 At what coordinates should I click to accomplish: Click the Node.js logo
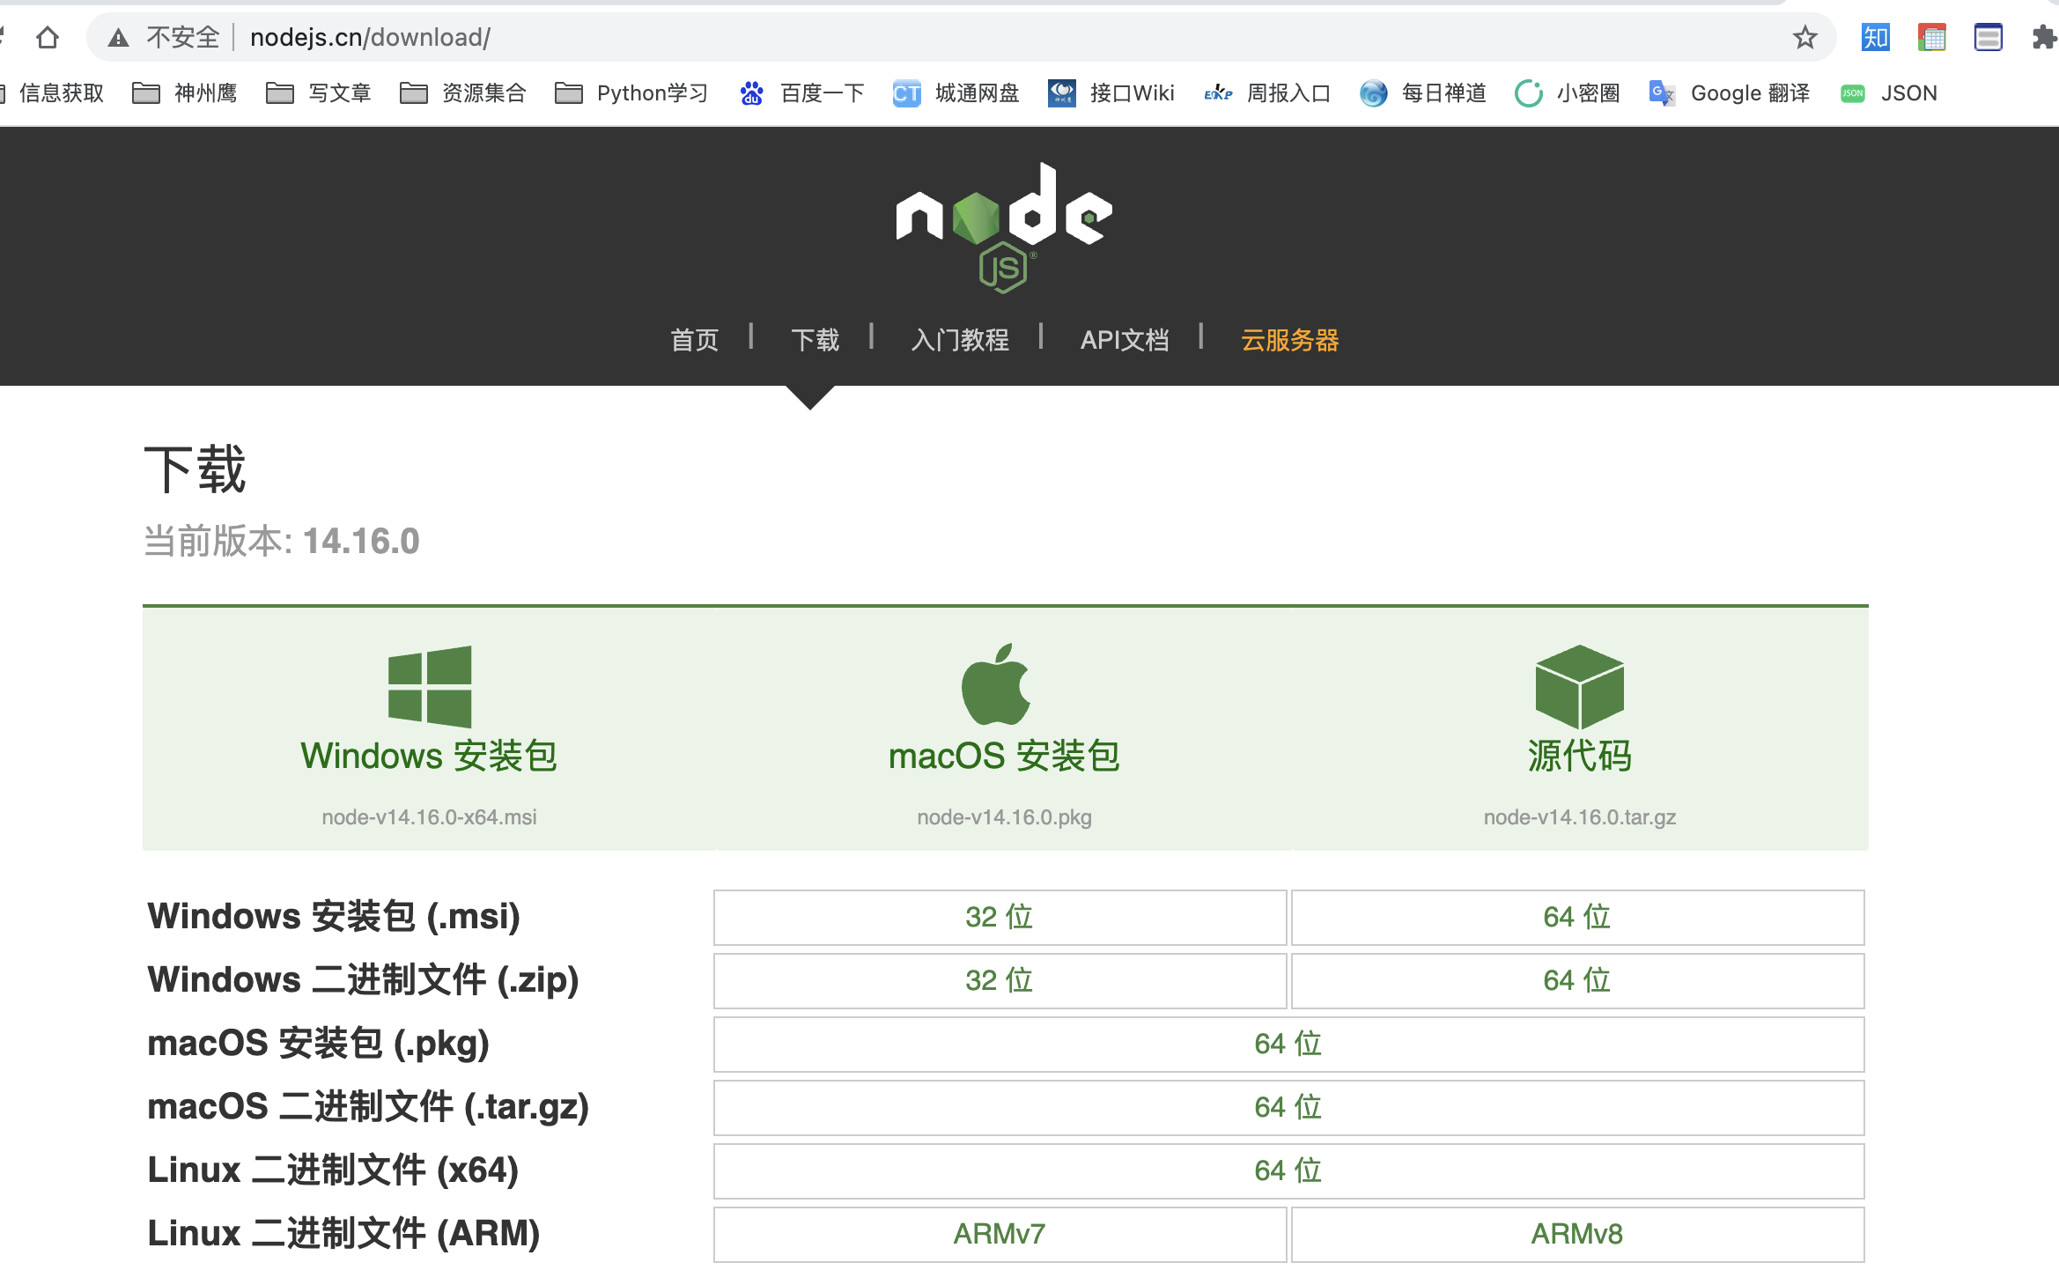coord(1004,227)
